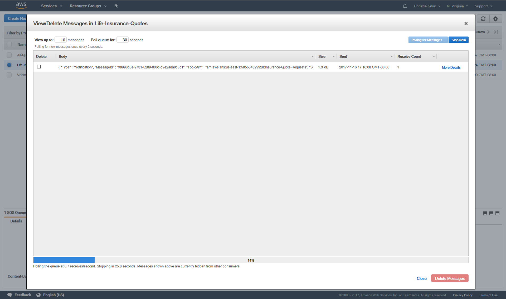Open the Receive Count column dropdown arrow

point(434,57)
